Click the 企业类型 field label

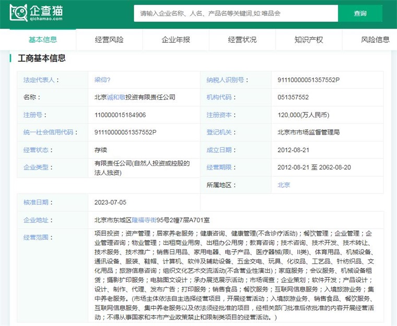point(38,167)
